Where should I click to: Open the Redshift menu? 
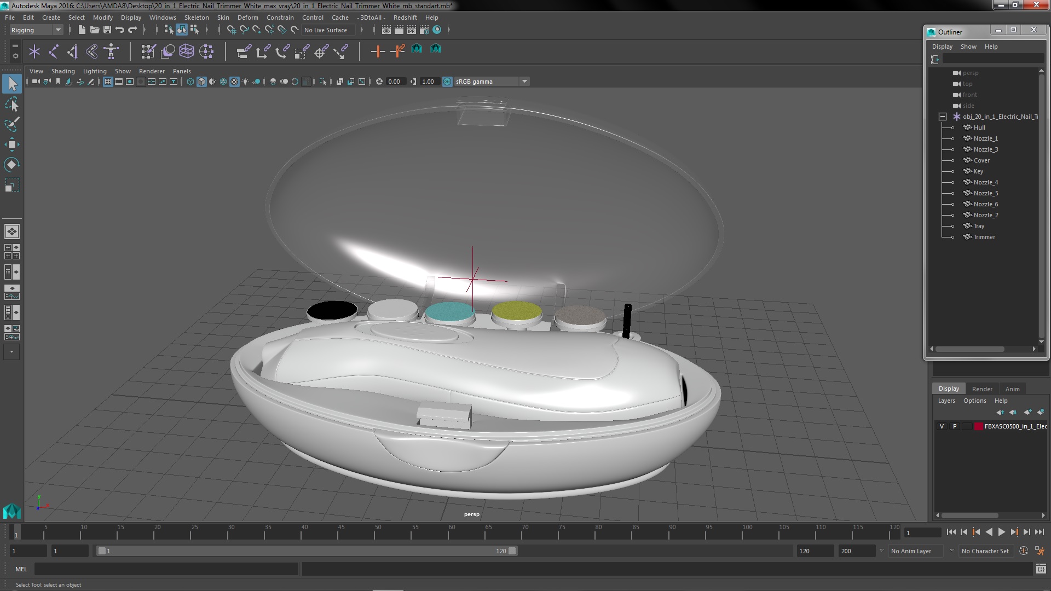click(x=405, y=18)
